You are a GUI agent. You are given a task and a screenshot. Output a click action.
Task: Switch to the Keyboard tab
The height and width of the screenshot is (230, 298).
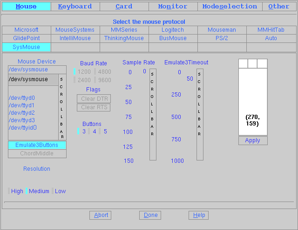coord(75,7)
